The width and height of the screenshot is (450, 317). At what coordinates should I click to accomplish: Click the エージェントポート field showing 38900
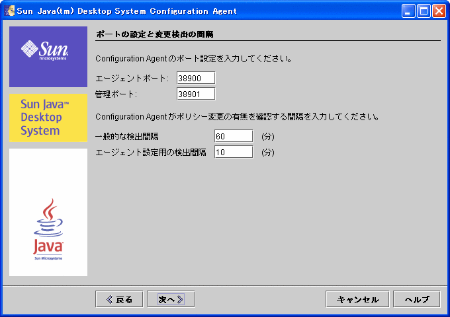pyautogui.click(x=196, y=78)
